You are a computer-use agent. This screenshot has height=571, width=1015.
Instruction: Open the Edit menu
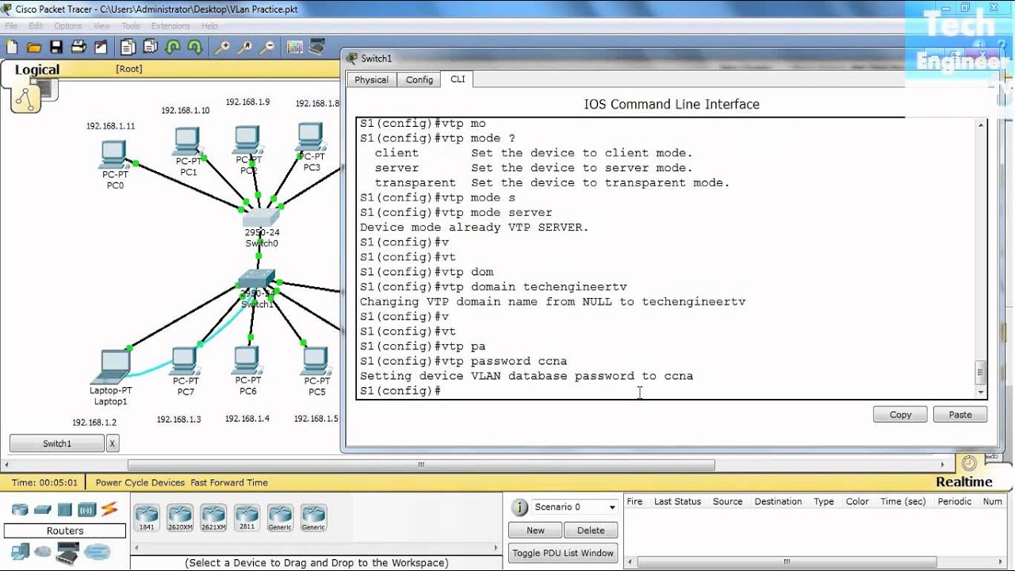coord(36,26)
